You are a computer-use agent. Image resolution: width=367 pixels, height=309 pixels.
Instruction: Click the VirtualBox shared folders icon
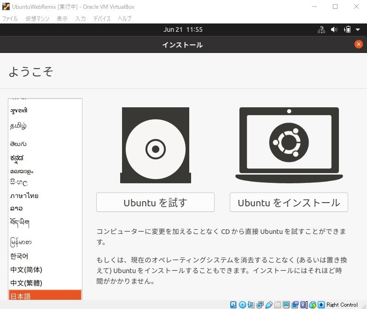(277, 304)
